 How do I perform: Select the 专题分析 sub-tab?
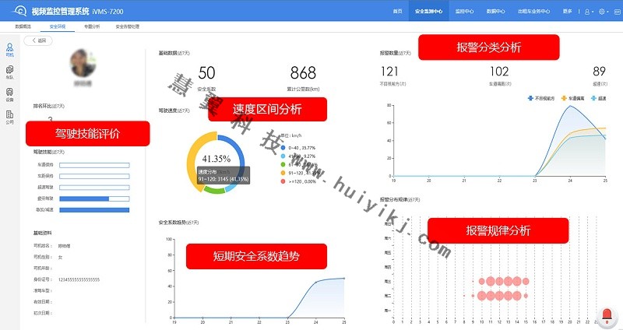(x=92, y=26)
